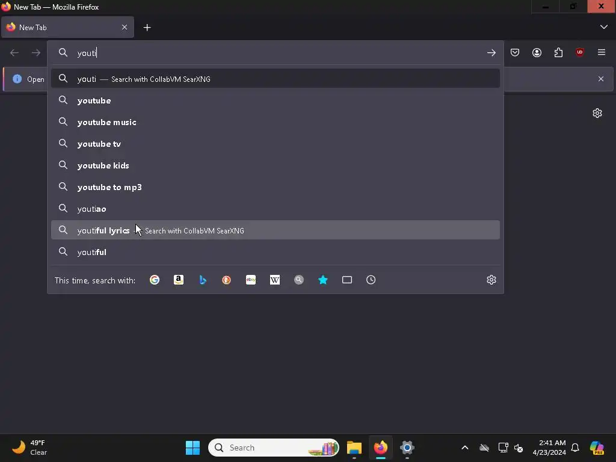Image resolution: width=616 pixels, height=462 pixels.
Task: Open the weather widget showing 49°F
Action: (x=29, y=448)
